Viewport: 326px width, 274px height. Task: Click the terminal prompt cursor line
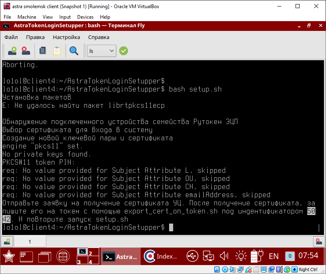coord(88,227)
